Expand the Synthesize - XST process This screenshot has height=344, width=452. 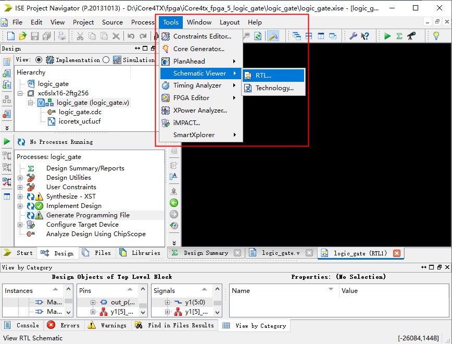point(20,196)
